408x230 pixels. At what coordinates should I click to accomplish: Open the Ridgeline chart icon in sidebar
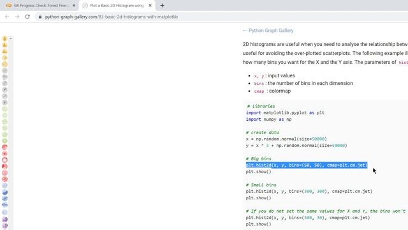point(4,64)
